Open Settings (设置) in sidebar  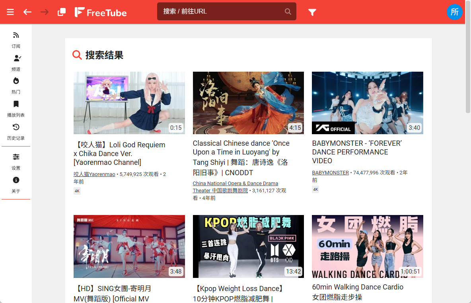click(x=16, y=162)
